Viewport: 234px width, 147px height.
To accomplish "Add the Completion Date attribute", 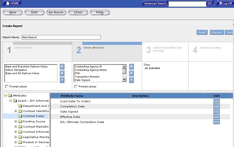I will (x=216, y=106).
